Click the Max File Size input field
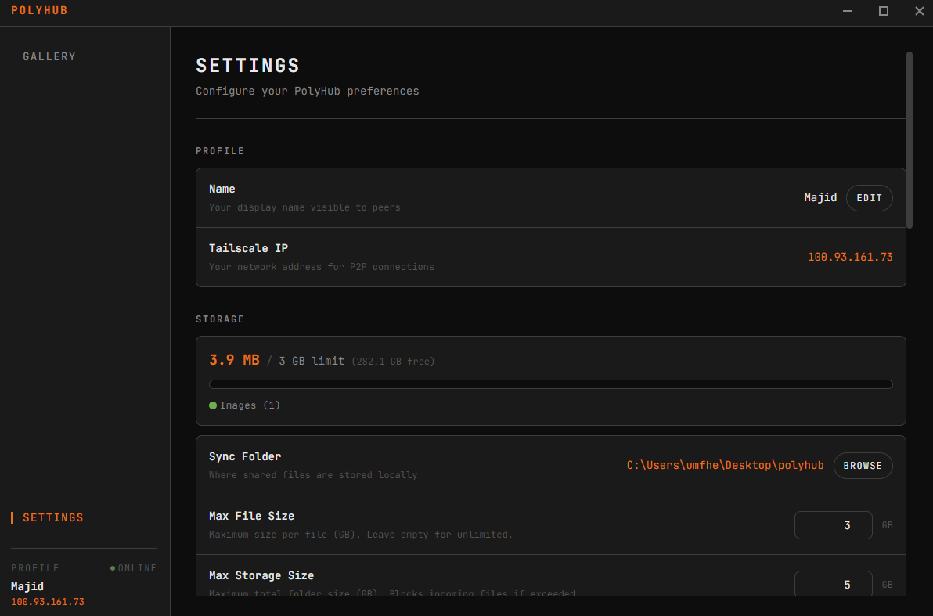The image size is (933, 616). point(833,524)
